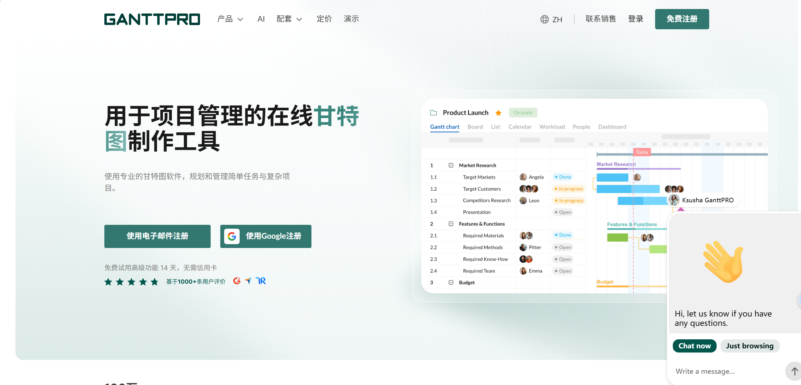
Task: Click the G2 review logo
Action: pos(237,281)
